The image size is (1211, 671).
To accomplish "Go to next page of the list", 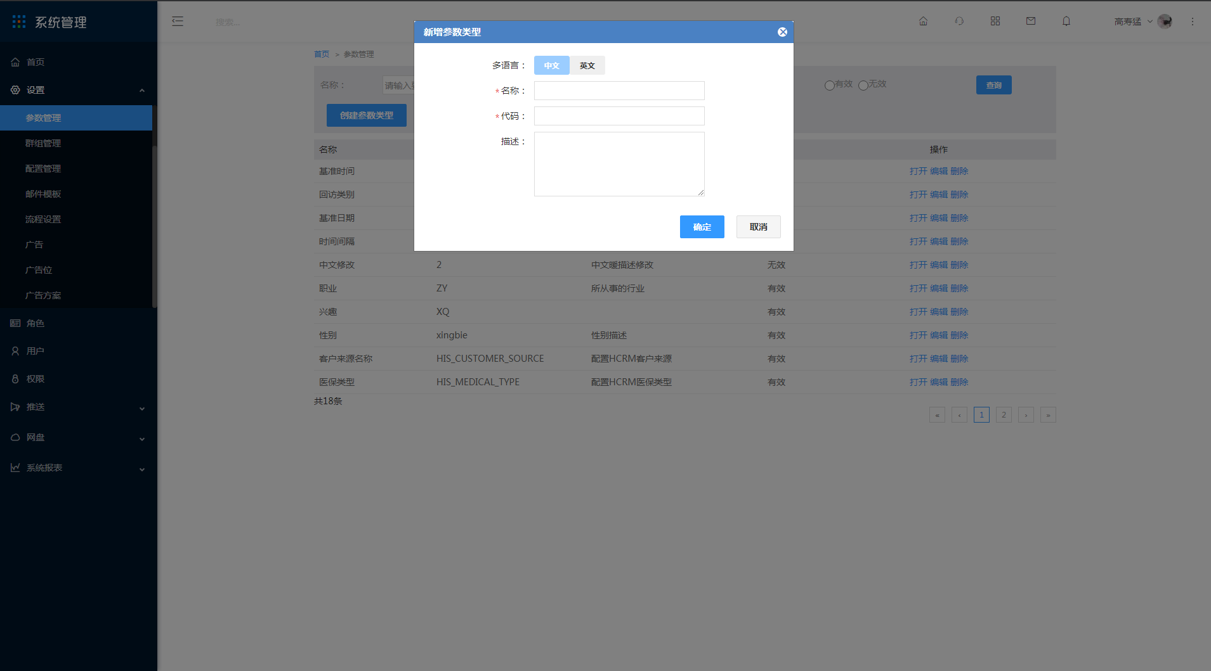I will point(1026,415).
